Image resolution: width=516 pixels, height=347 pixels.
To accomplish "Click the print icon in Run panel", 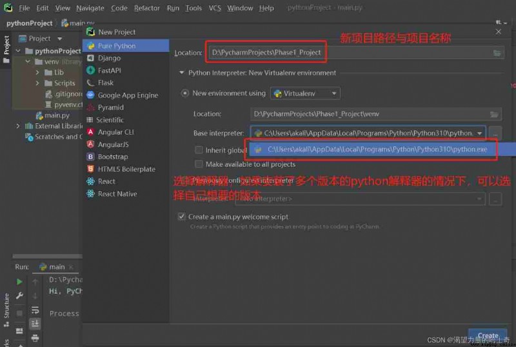I will pos(35,338).
